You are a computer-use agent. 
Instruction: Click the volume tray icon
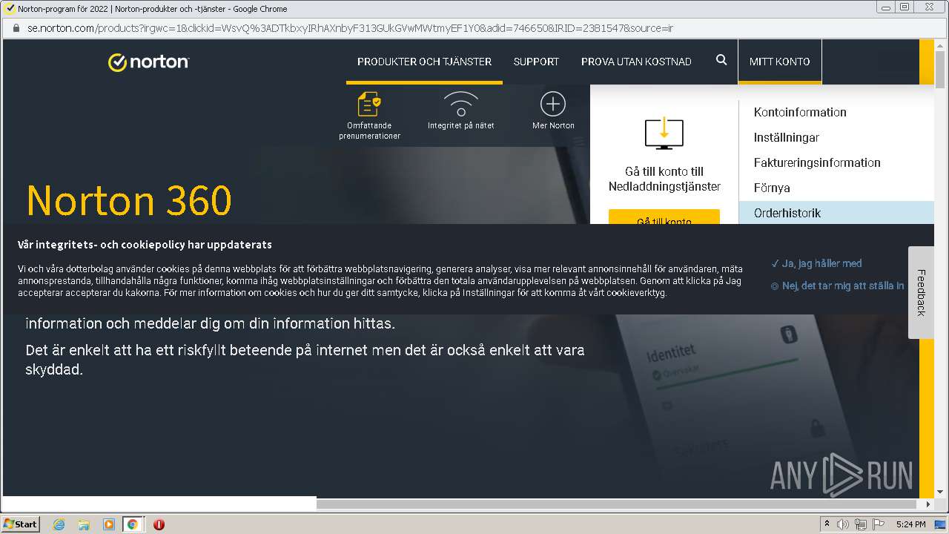(843, 524)
